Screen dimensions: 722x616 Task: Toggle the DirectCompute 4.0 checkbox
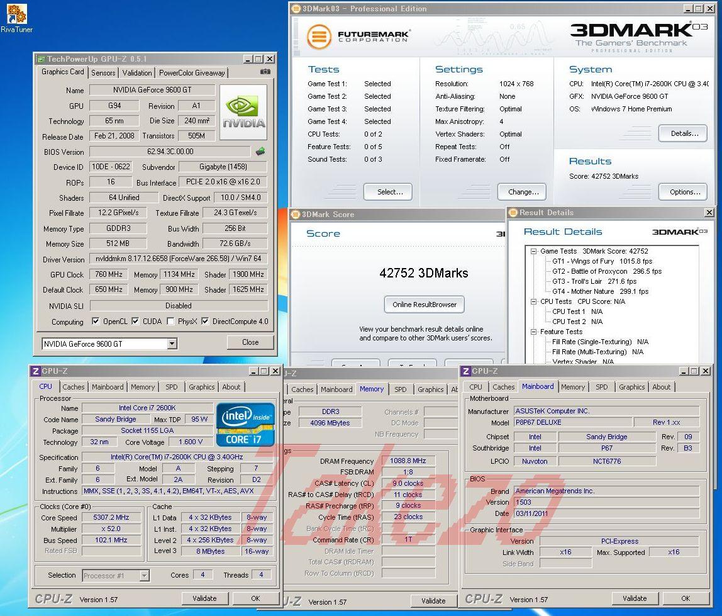pyautogui.click(x=205, y=321)
